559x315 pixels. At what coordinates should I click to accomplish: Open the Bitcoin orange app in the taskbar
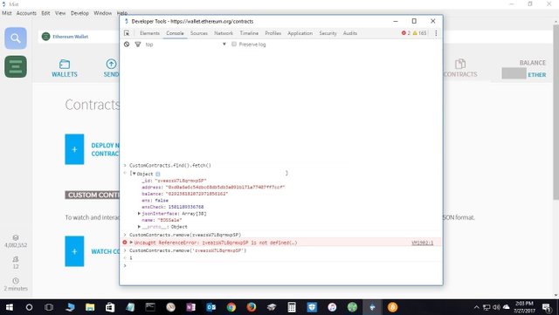coord(392,307)
